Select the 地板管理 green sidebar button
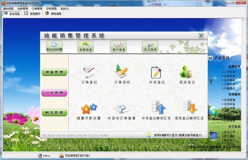248x160 pixels. point(54,72)
